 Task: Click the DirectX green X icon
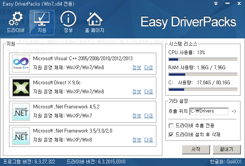point(21,88)
